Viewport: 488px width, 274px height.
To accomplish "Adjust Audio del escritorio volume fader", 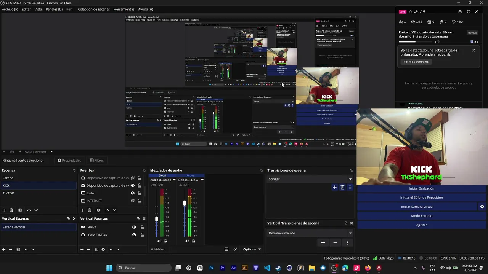I will [x=156, y=219].
